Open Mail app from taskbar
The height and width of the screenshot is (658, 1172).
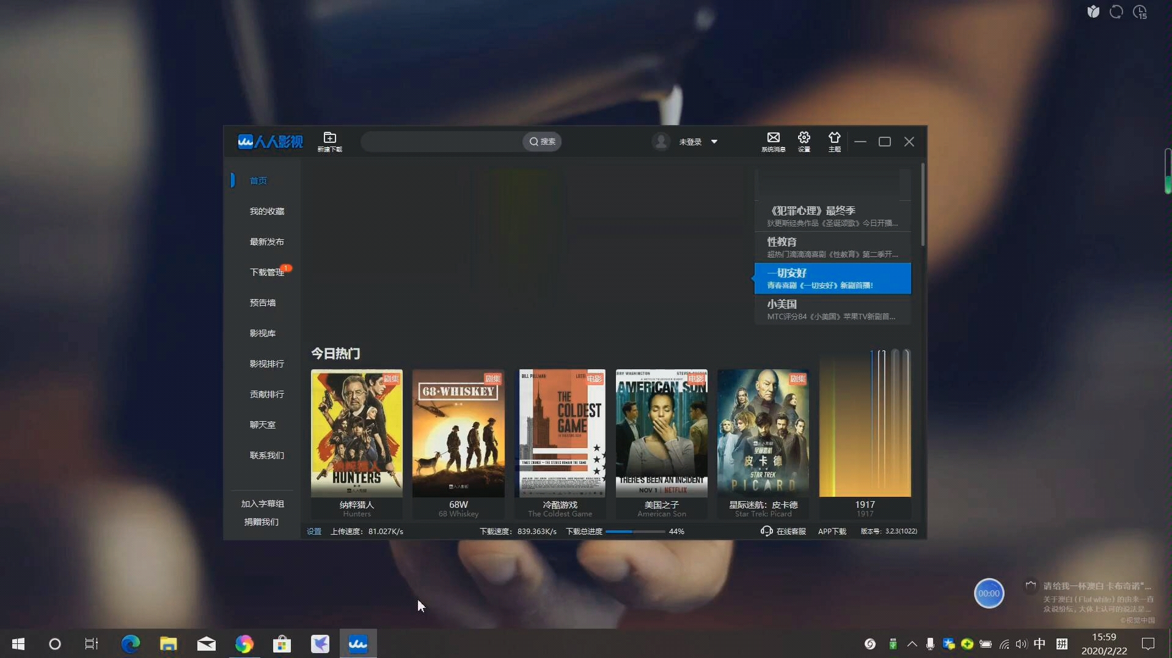(206, 644)
